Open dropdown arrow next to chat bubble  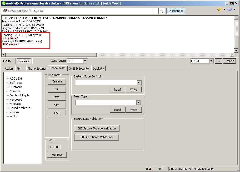click(234, 10)
